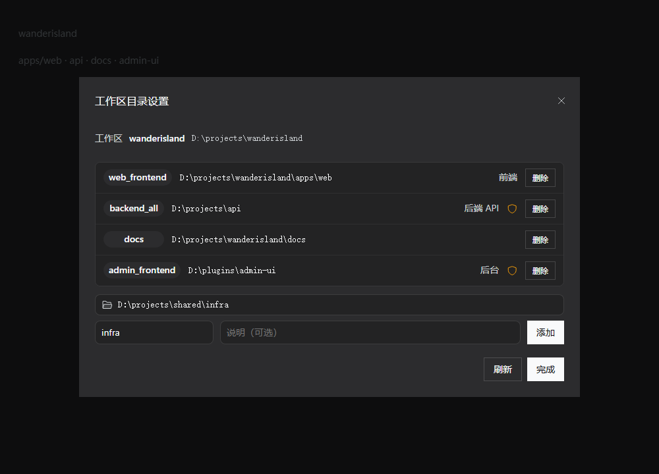Delete the web_frontend directory entry
The height and width of the screenshot is (474, 659).
pos(540,178)
